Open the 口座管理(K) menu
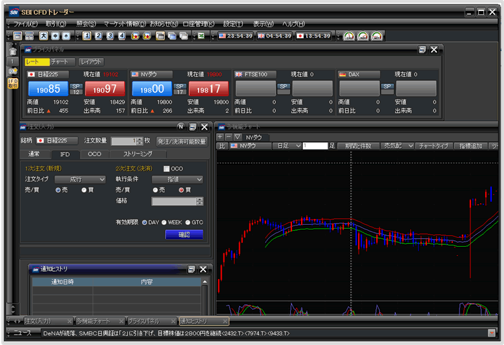504x345 pixels. [198, 24]
